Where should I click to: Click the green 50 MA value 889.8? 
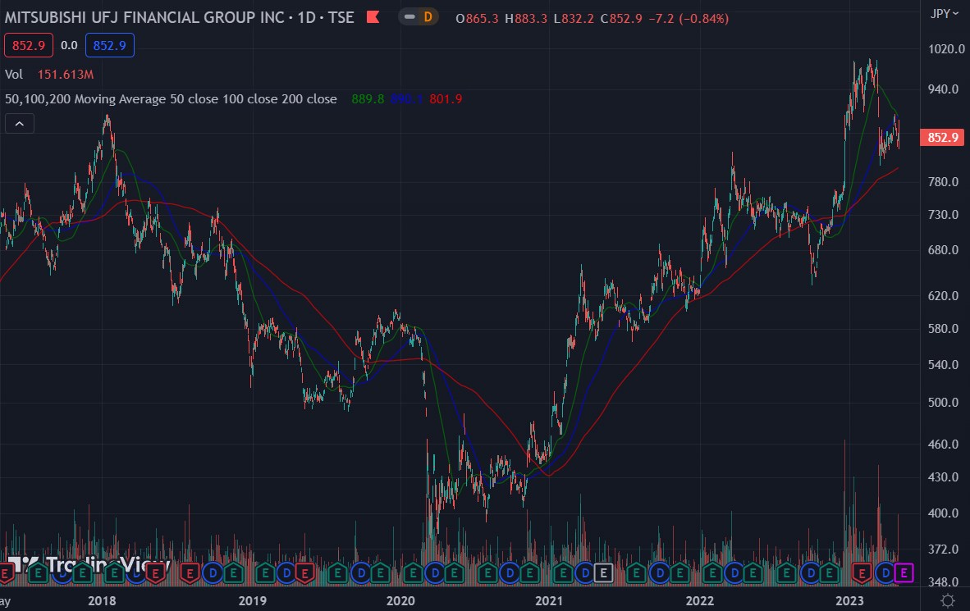pos(368,99)
